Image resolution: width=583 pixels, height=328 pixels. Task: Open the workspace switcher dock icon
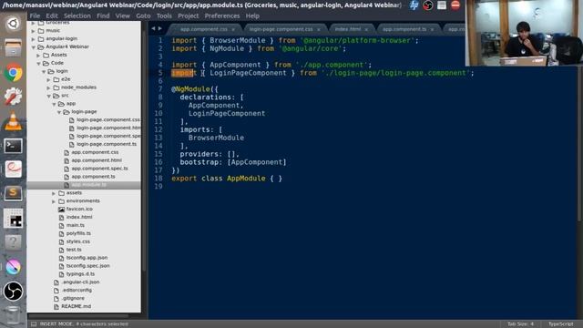pyautogui.click(x=13, y=219)
